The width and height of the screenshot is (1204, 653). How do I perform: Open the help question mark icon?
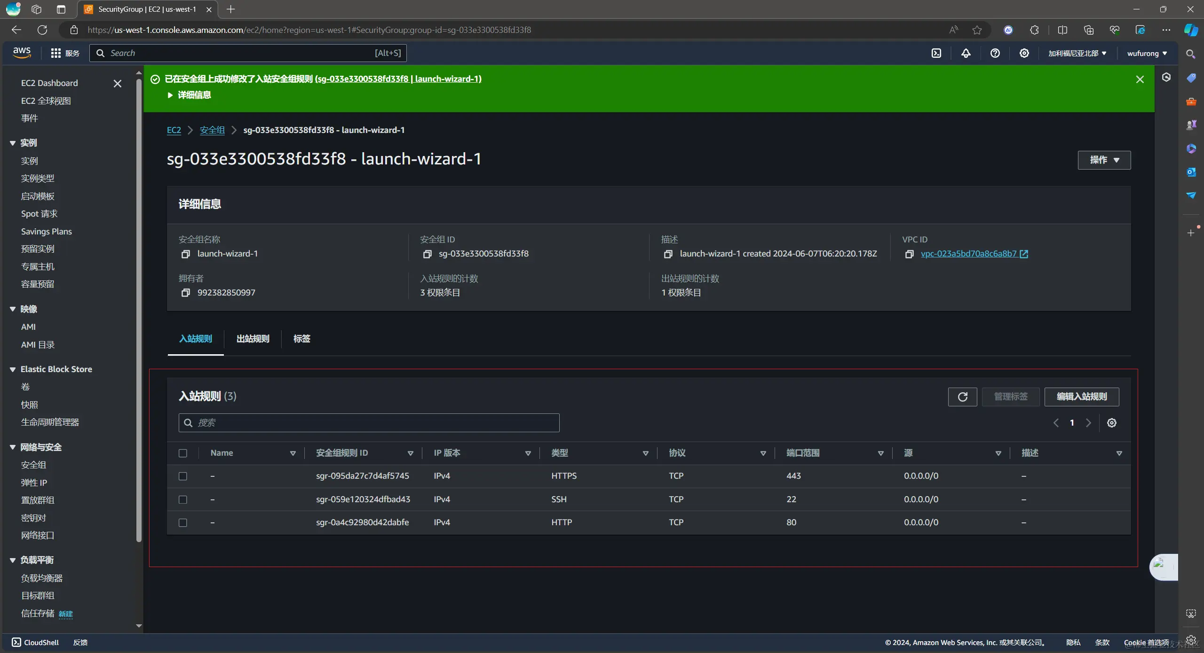click(x=995, y=53)
